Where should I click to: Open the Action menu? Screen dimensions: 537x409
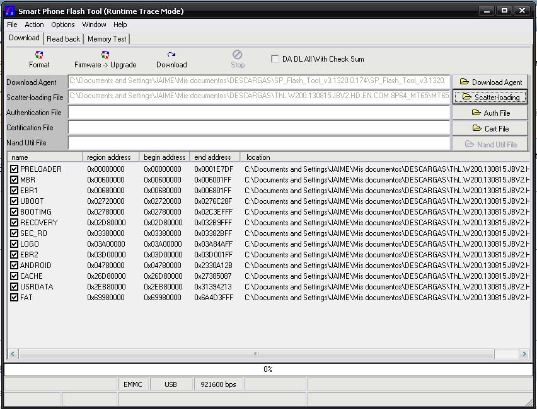point(34,25)
